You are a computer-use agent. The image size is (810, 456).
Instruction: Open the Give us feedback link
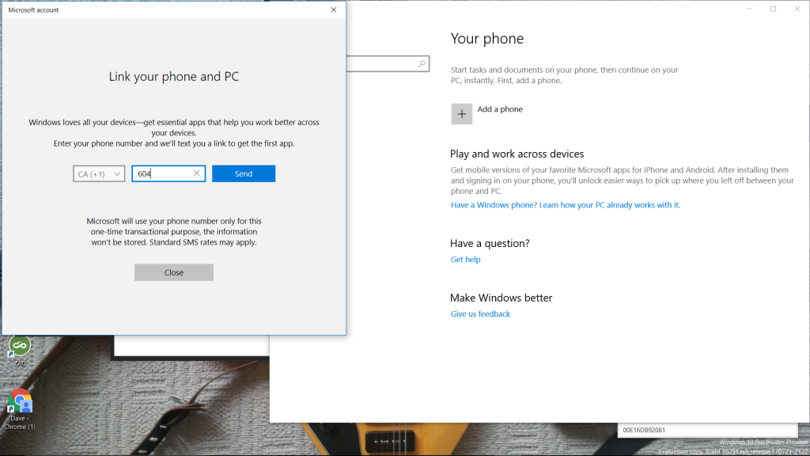(x=480, y=313)
